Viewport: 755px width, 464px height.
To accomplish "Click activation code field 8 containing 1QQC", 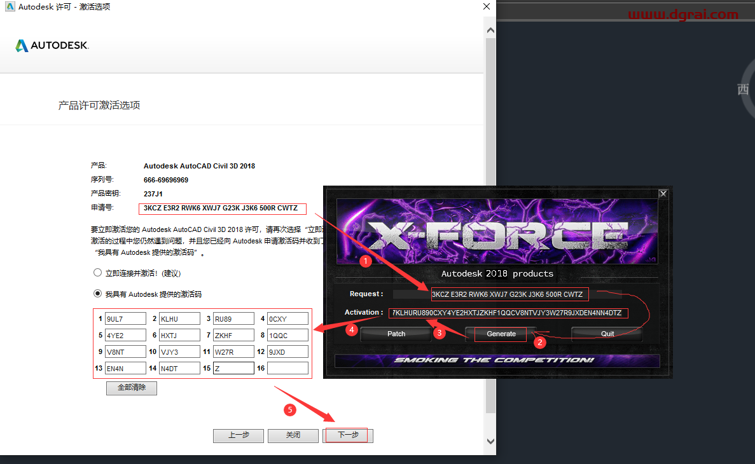I will [287, 335].
